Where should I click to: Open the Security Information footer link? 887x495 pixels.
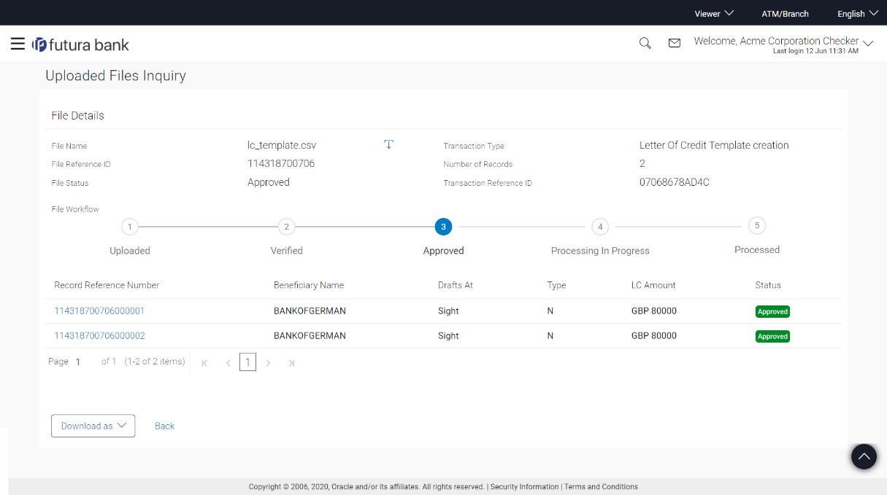pos(524,486)
